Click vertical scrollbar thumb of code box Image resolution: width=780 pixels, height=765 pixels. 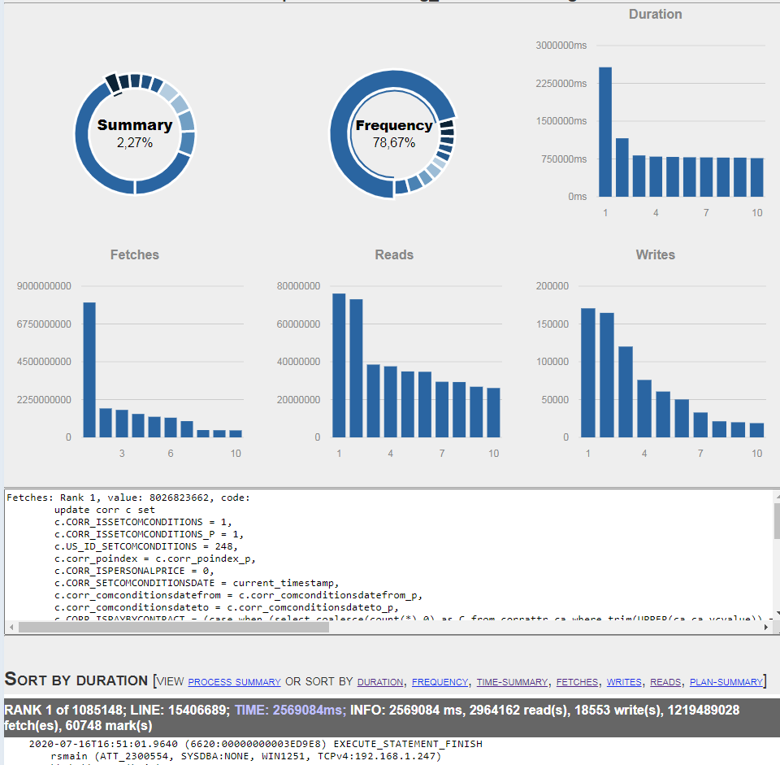775,520
